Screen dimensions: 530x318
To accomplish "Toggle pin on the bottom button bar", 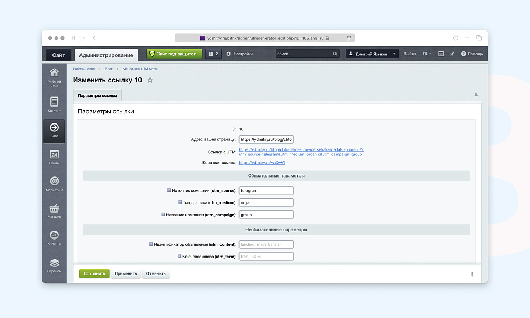I will (x=472, y=274).
